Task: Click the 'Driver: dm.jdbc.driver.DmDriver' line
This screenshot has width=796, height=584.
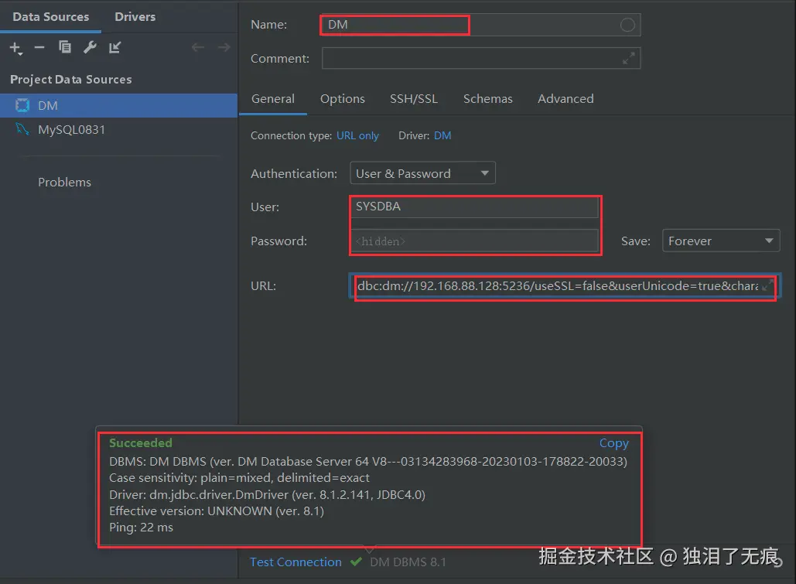Action: [267, 494]
